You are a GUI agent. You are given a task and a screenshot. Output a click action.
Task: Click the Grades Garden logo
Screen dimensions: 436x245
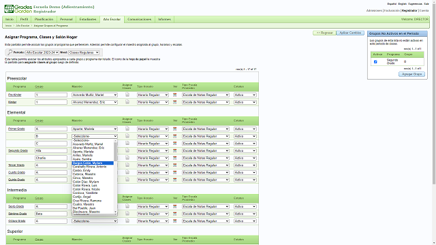(x=18, y=9)
